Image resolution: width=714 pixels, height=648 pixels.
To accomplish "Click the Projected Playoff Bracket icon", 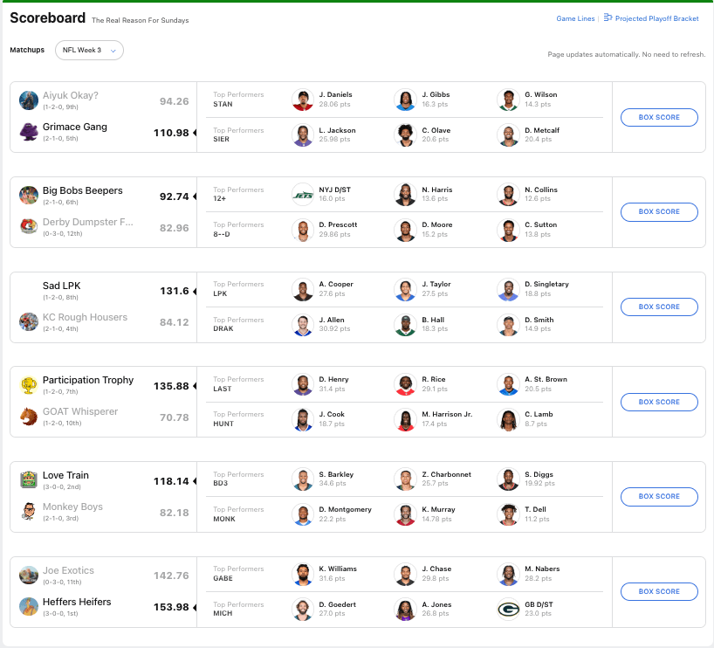I will click(x=608, y=18).
